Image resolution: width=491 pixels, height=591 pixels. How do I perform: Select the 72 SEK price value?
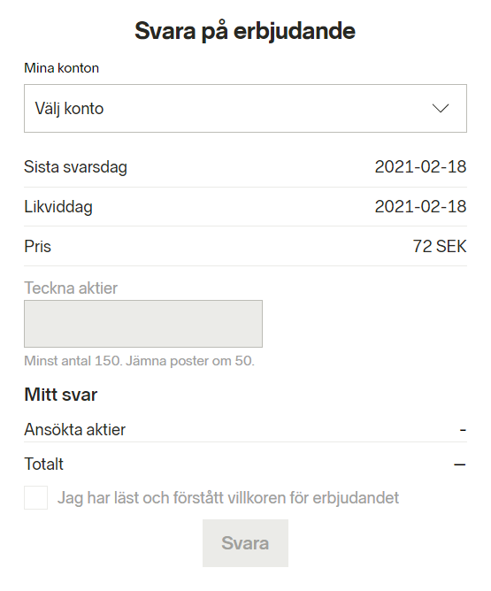(x=440, y=247)
